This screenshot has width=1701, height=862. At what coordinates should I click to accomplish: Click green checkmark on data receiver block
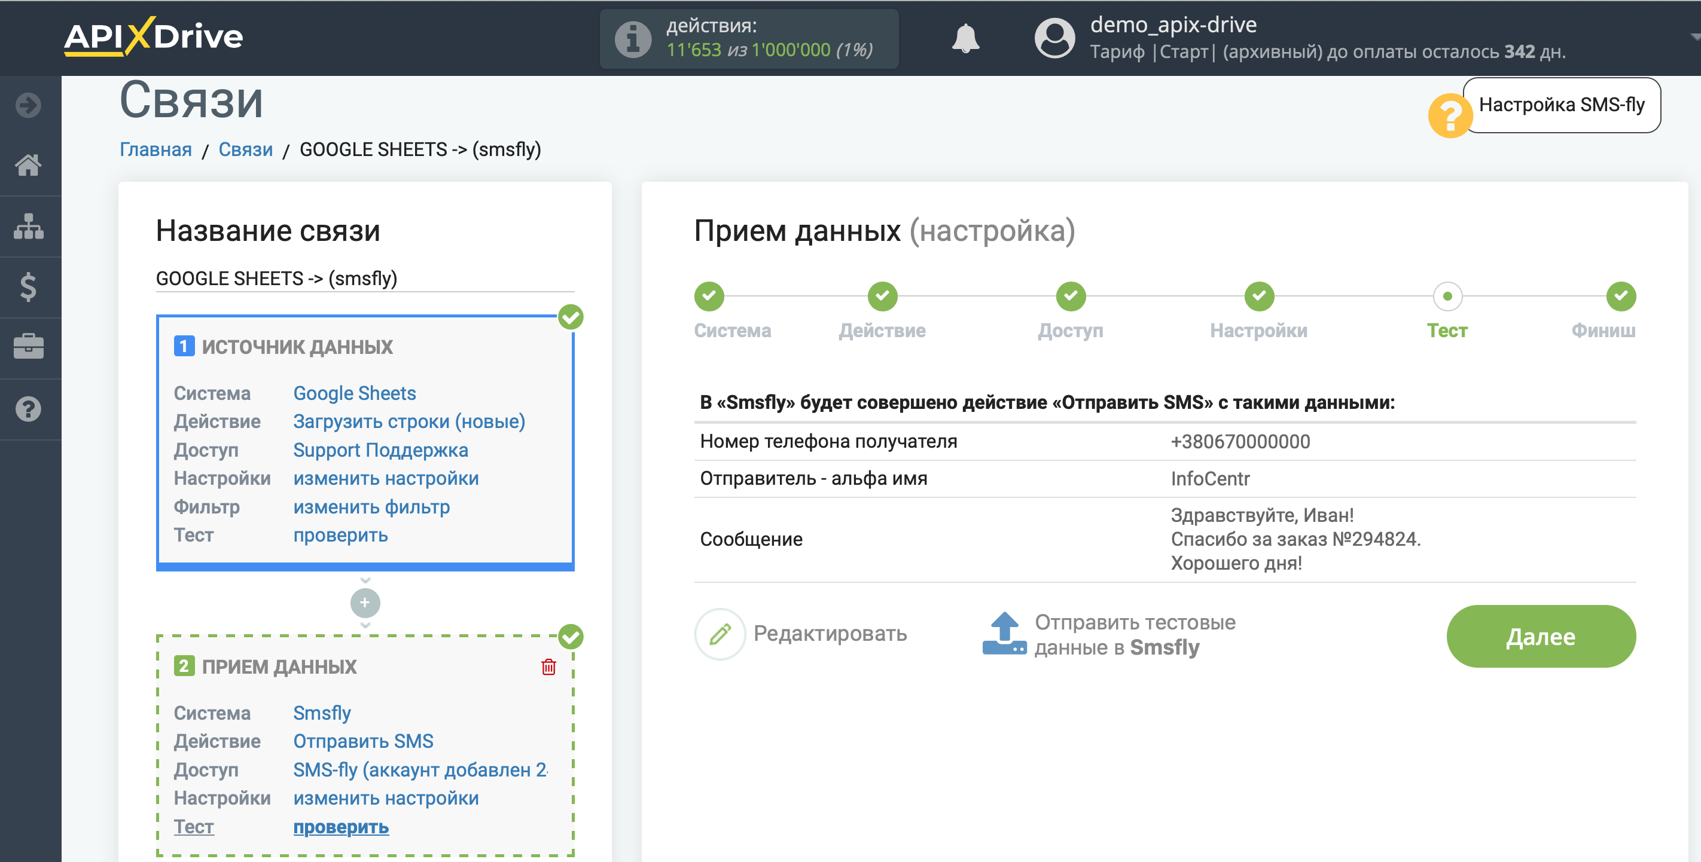pos(571,637)
